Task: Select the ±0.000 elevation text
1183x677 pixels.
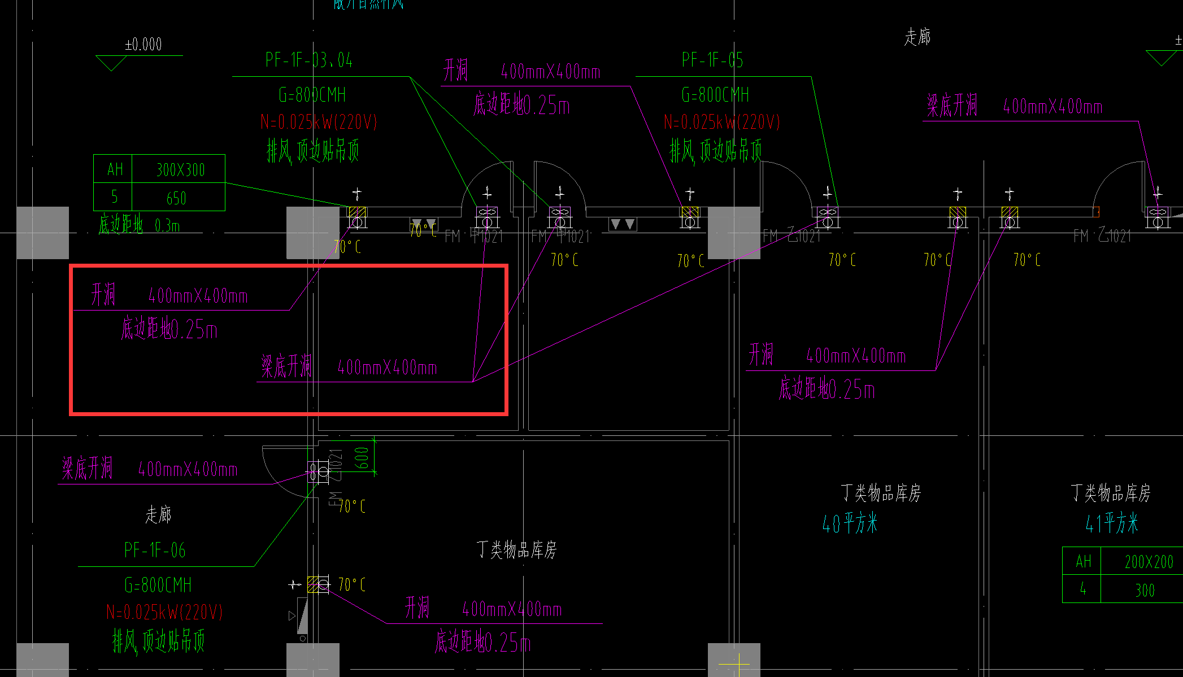Action: click(143, 44)
